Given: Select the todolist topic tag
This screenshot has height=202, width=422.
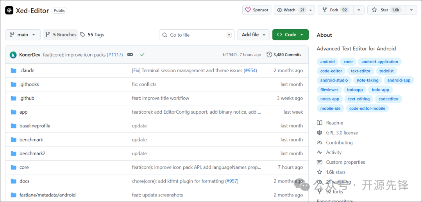Looking at the screenshot, I should point(386,71).
